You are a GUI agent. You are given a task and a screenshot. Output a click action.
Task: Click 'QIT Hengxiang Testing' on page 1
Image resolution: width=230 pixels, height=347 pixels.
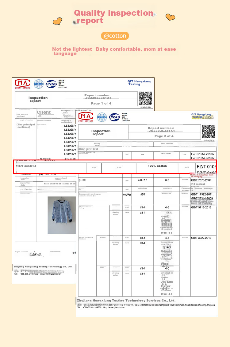click(x=139, y=83)
